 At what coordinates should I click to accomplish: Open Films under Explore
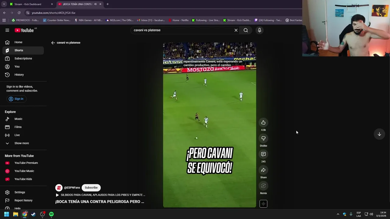pyautogui.click(x=23, y=127)
